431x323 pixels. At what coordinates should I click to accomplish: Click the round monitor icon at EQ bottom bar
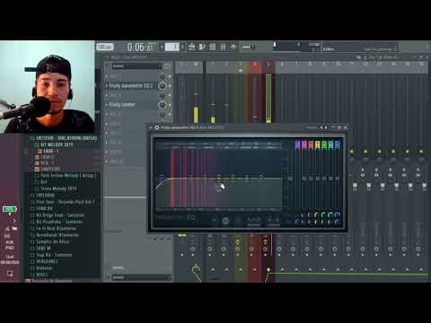pos(225,221)
